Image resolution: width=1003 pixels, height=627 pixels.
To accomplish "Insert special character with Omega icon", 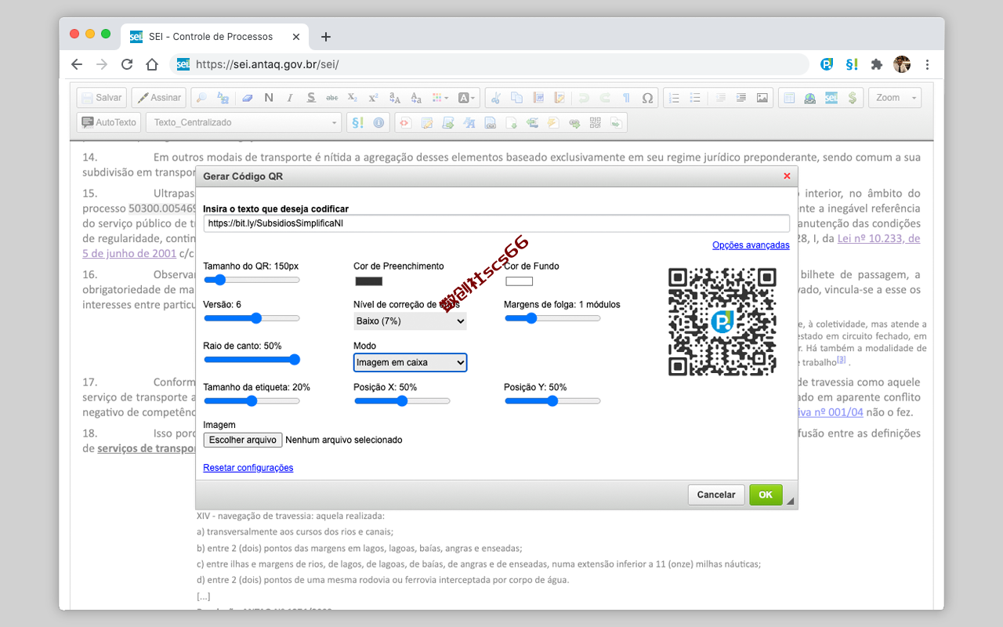I will (647, 98).
